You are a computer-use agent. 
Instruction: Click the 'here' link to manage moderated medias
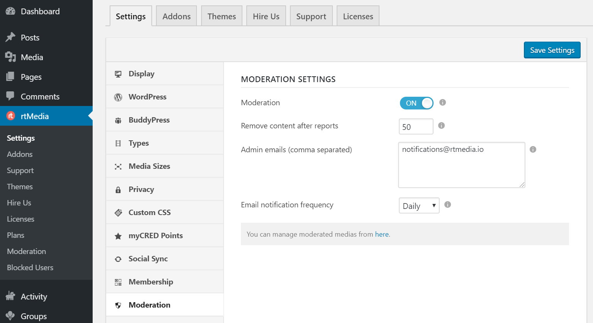pos(381,234)
